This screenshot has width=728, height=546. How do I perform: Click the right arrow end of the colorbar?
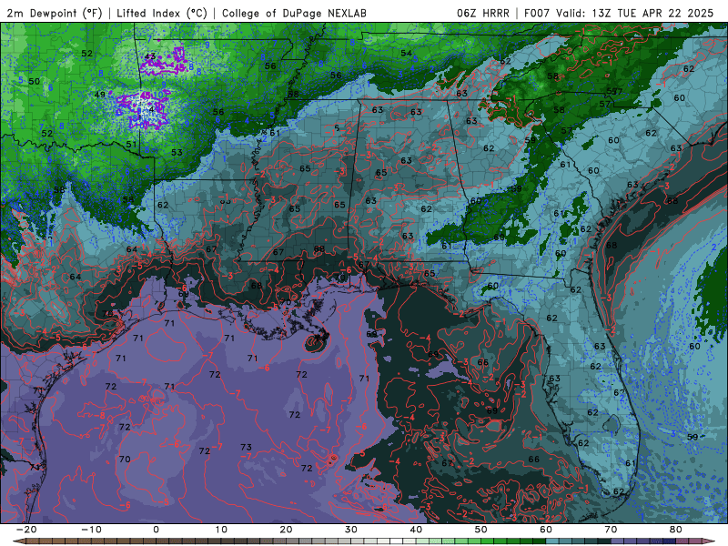coord(709,541)
